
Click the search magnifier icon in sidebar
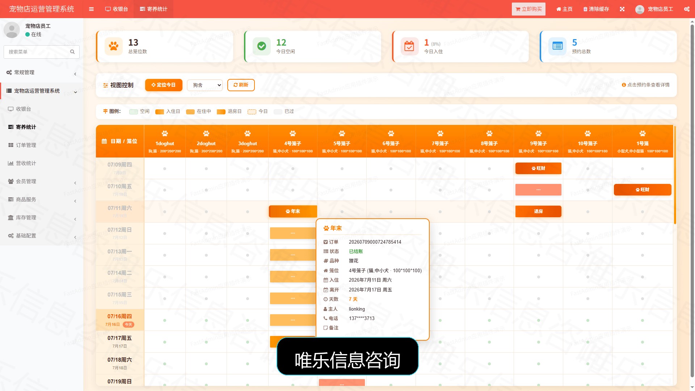pos(72,52)
